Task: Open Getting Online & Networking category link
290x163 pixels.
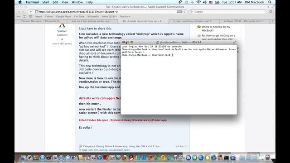Action: click(112, 146)
